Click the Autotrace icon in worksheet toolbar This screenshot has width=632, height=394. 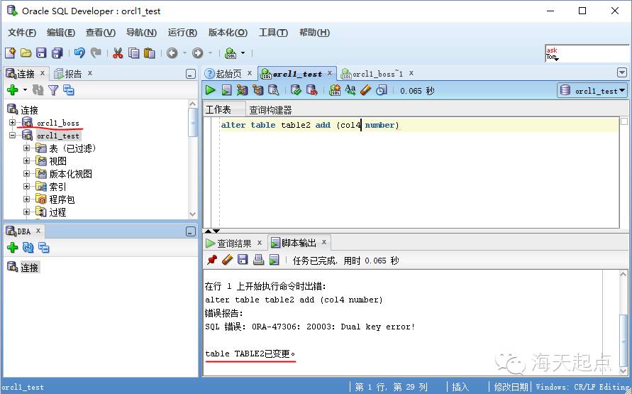pos(242,90)
